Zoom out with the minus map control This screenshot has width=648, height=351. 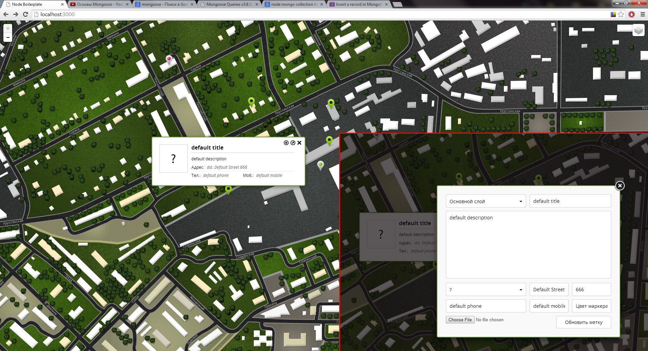click(x=7, y=37)
